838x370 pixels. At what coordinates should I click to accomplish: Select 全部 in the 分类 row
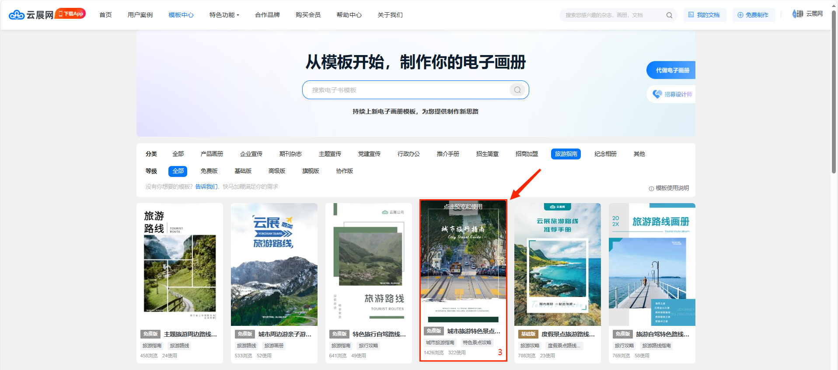[178, 154]
